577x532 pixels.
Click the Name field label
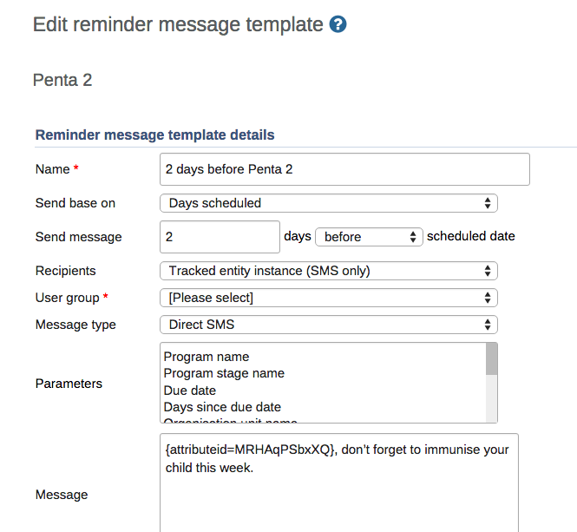(52, 169)
